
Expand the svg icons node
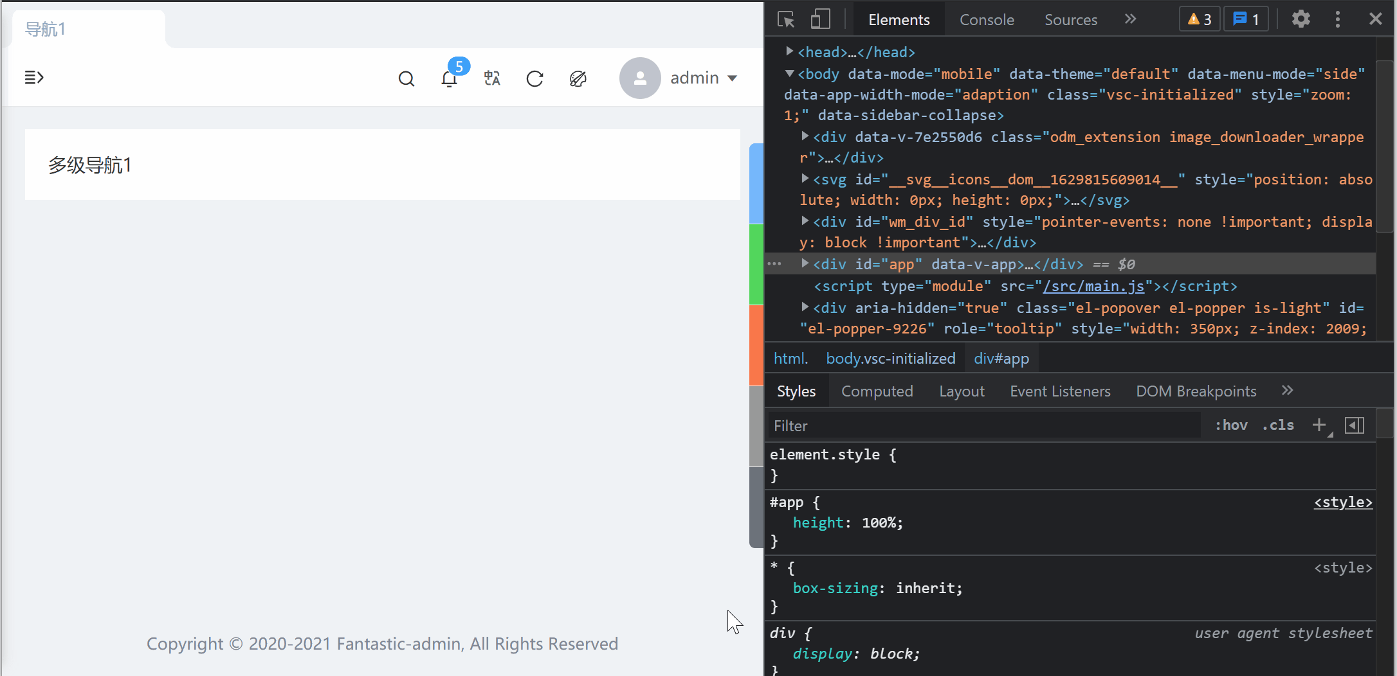805,179
